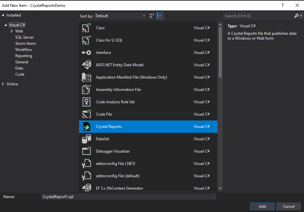Click the Cancel button

[288, 206]
